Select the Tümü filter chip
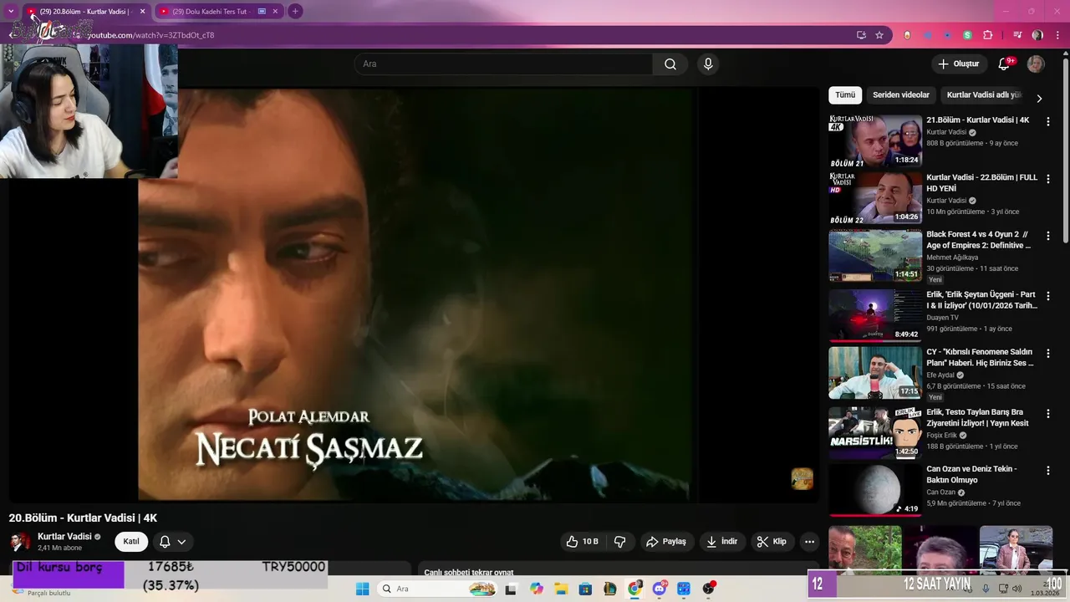 (x=845, y=95)
